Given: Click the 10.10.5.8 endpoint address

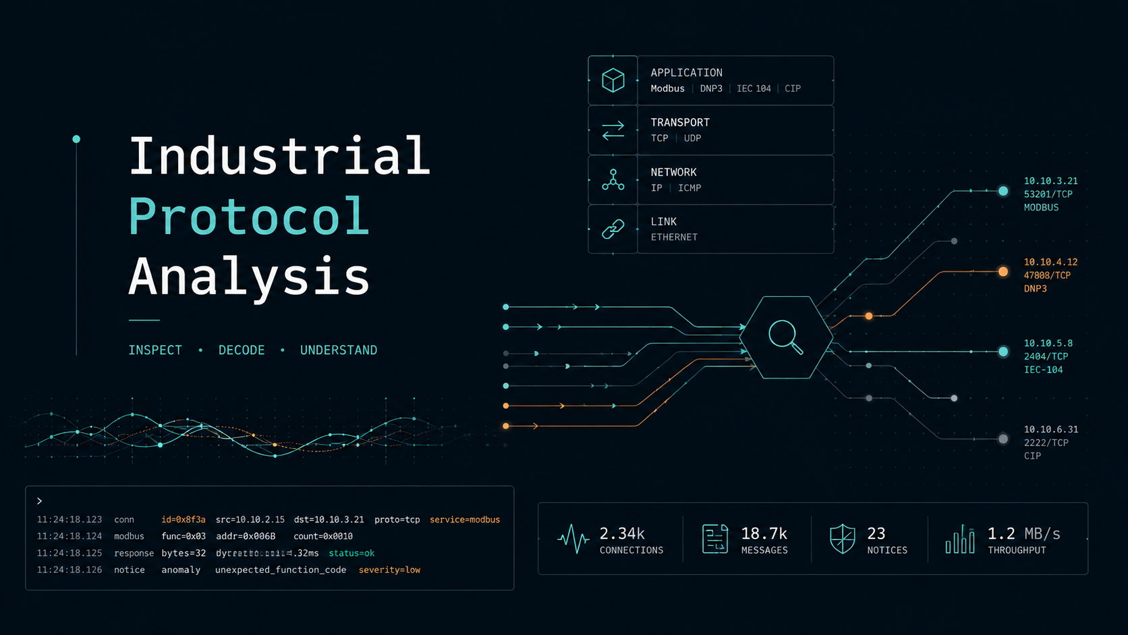Looking at the screenshot, I should click(x=1048, y=343).
